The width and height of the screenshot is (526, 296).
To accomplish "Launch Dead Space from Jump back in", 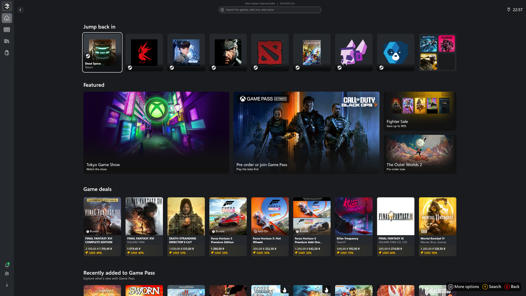I will point(102,52).
